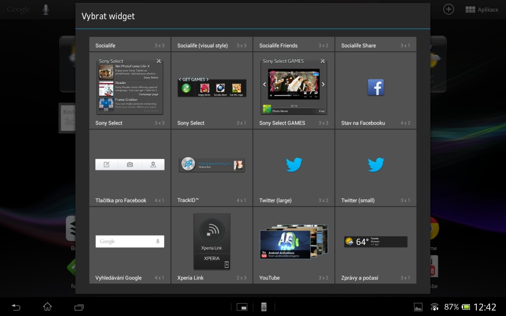
Task: Click the plus add button in top bar
Action: [449, 9]
